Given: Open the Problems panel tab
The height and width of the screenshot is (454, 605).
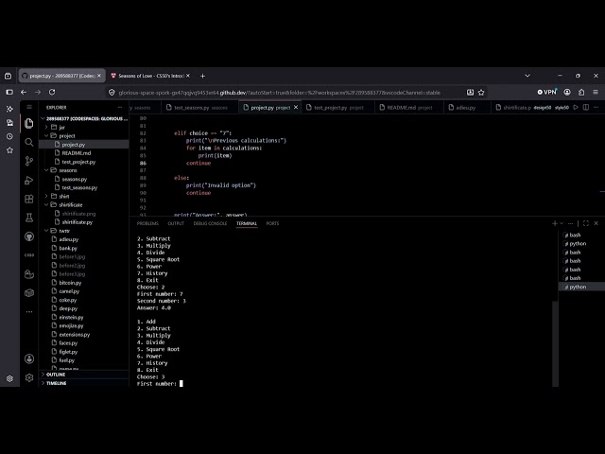Looking at the screenshot, I should (x=147, y=223).
